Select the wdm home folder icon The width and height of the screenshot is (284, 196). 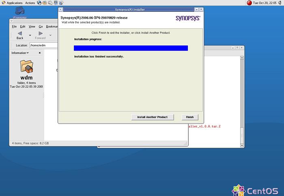pyautogui.click(x=26, y=66)
